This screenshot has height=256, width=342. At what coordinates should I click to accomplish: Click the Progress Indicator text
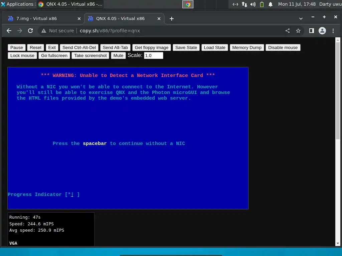click(x=44, y=194)
